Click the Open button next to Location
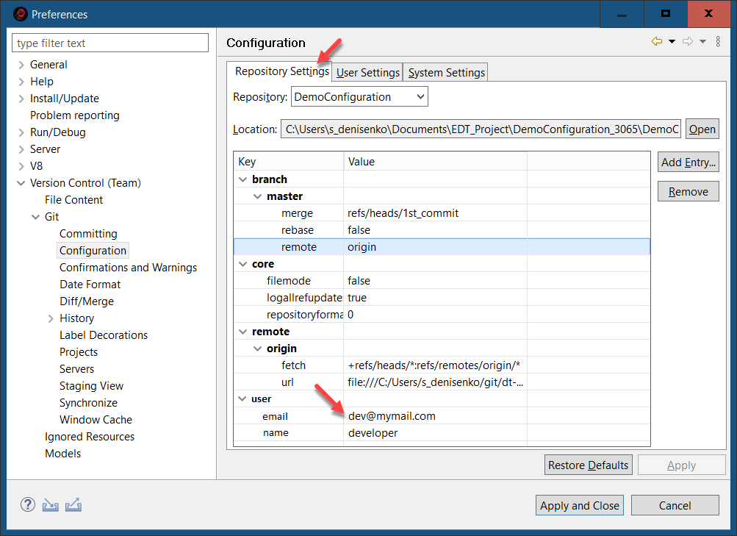 pos(702,129)
